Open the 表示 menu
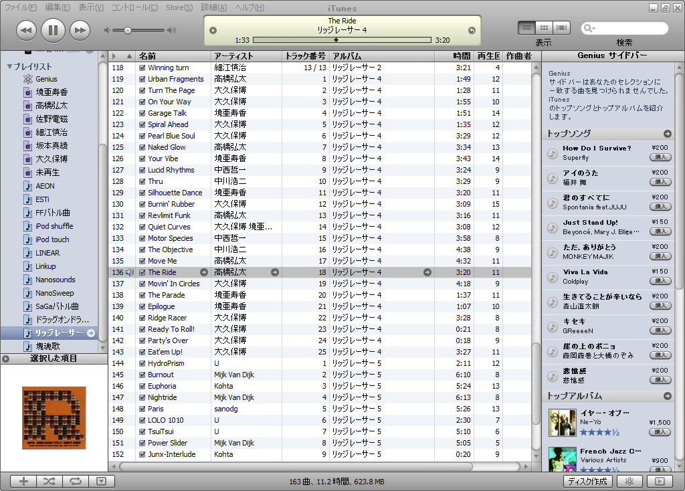This screenshot has width=685, height=491. tap(91, 7)
